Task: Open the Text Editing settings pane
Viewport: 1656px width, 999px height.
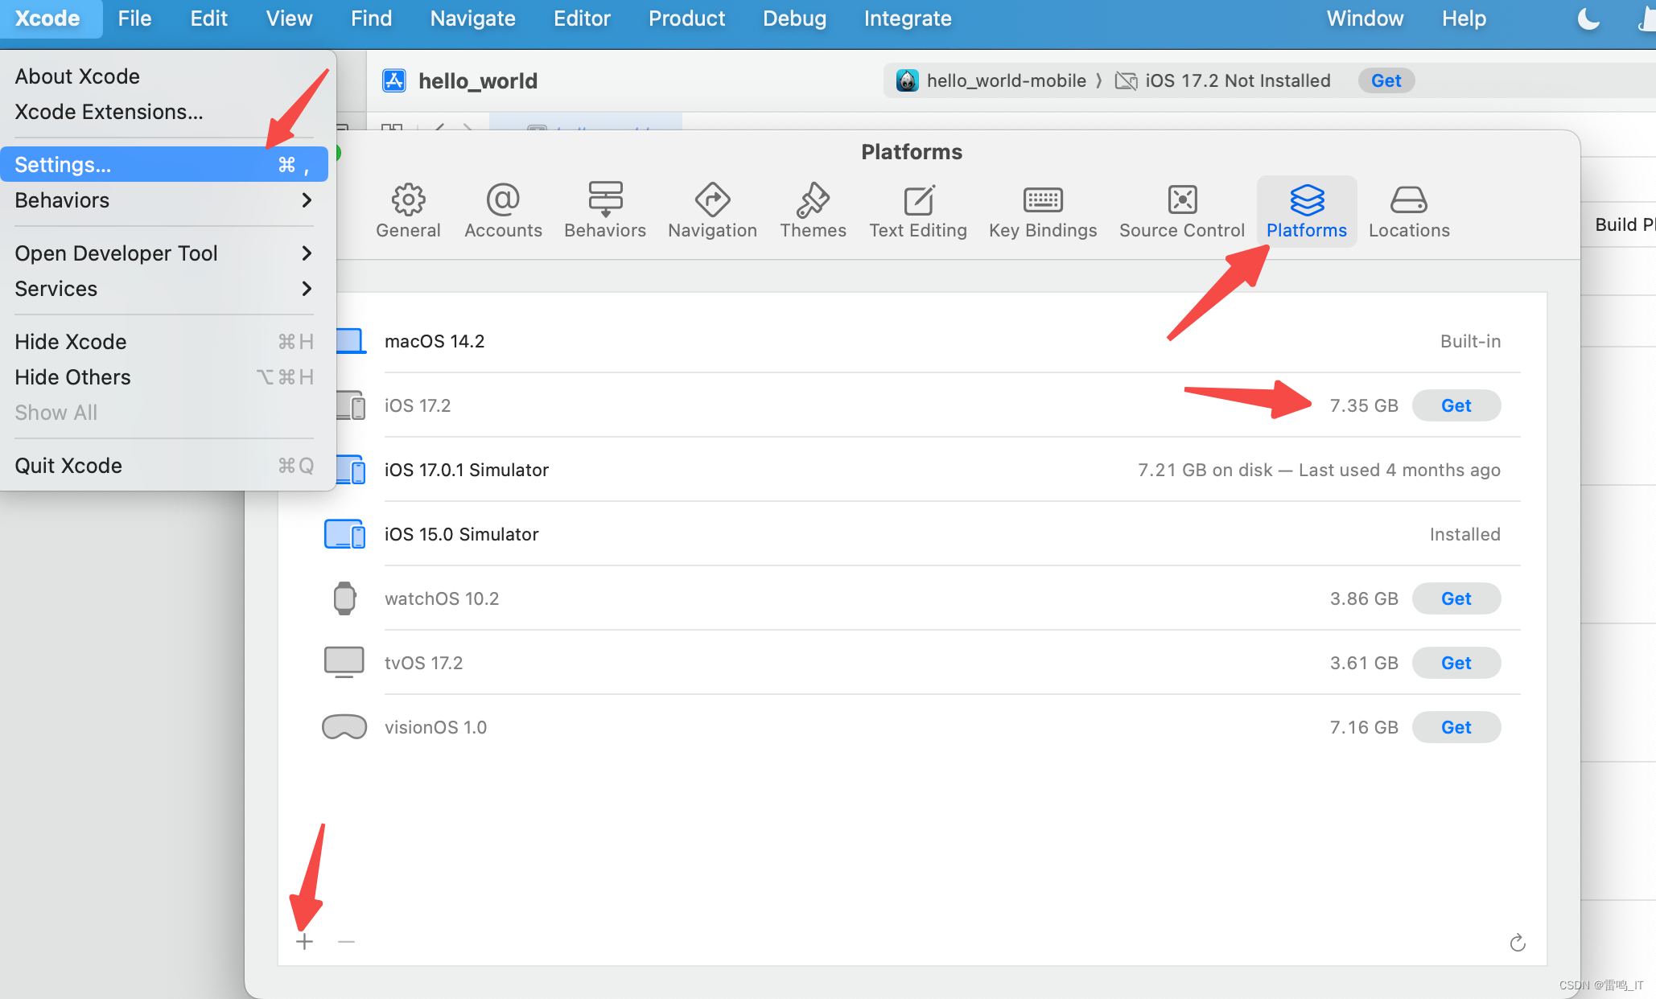Action: coord(917,211)
